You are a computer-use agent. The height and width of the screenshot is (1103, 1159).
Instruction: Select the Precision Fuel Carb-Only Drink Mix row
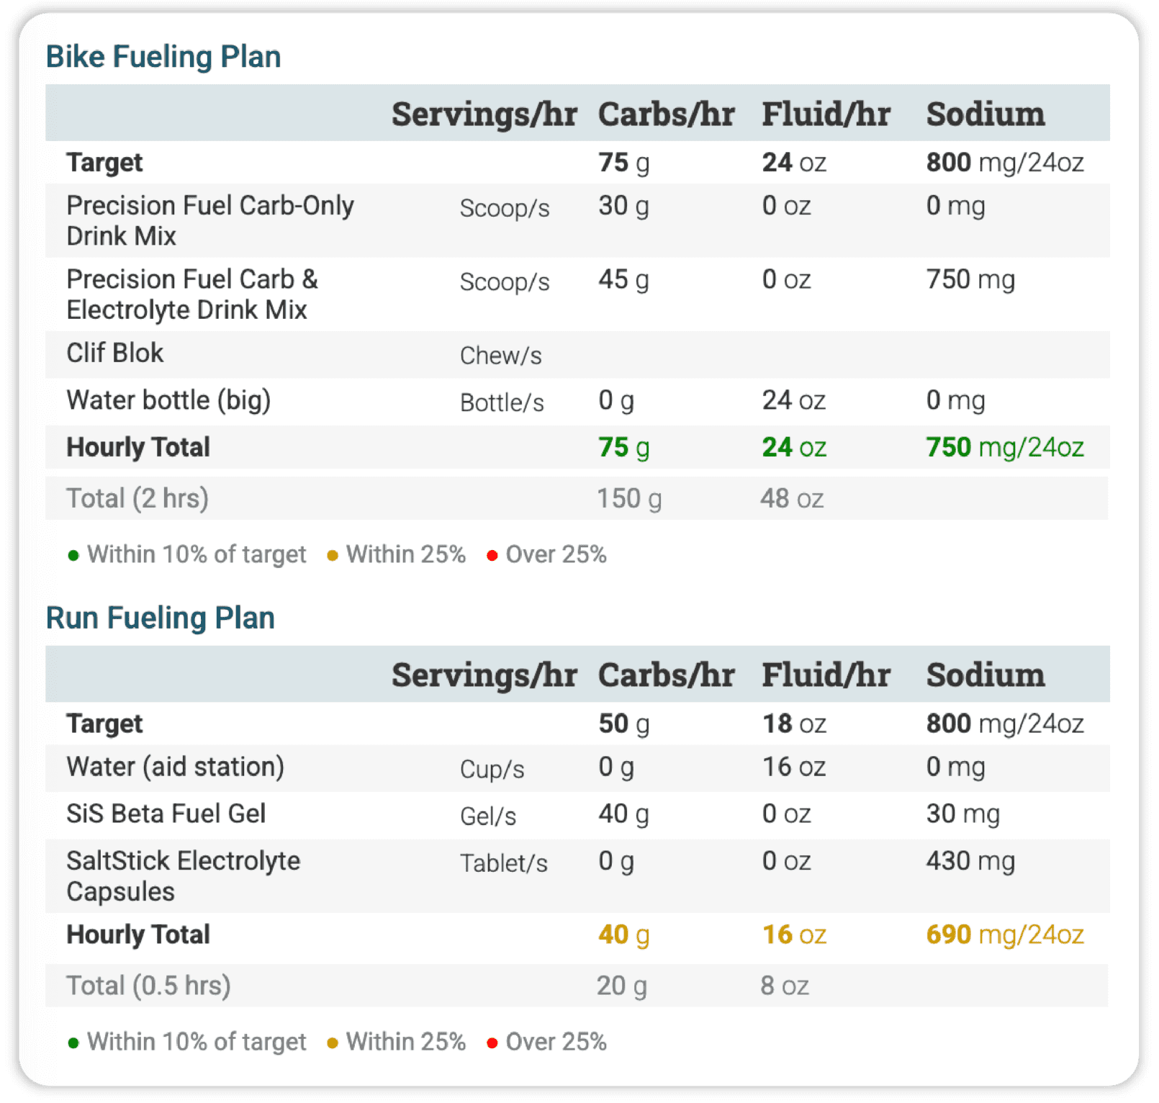[x=209, y=220]
